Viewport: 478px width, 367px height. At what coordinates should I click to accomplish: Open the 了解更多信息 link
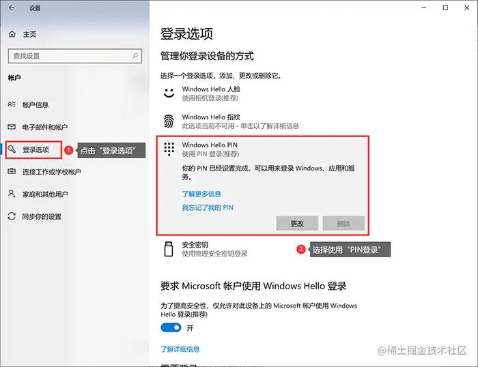click(201, 194)
